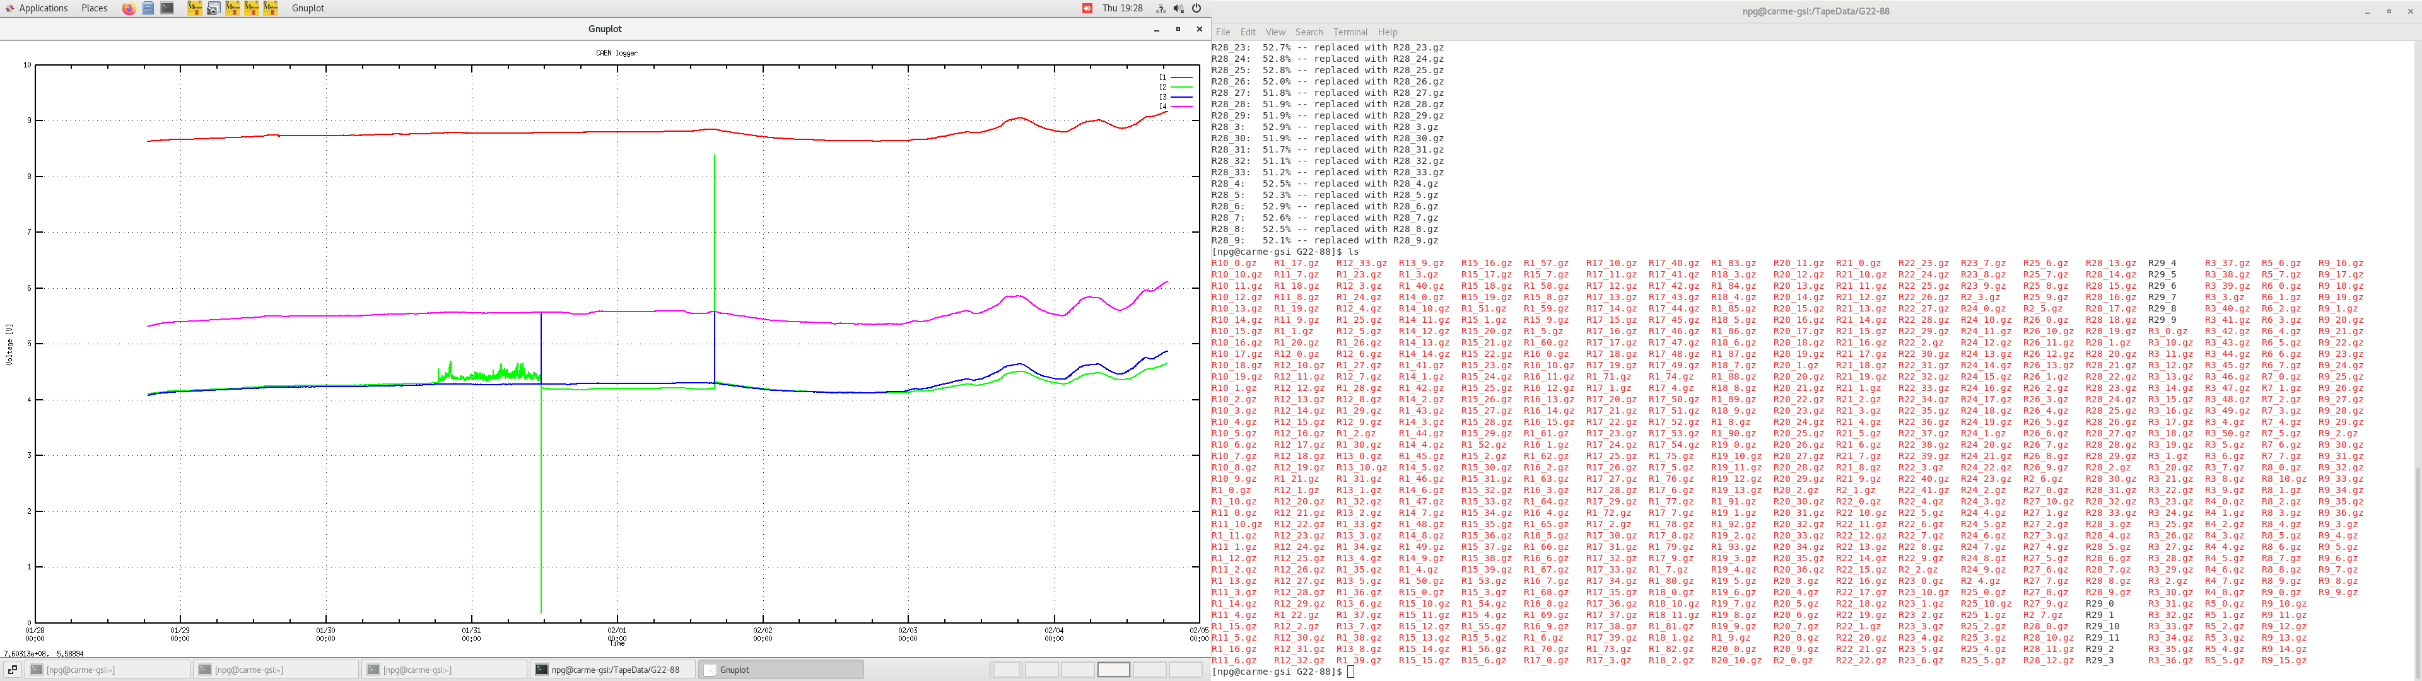Open the Terminal menu in menu bar
The width and height of the screenshot is (2422, 681).
(x=1349, y=32)
